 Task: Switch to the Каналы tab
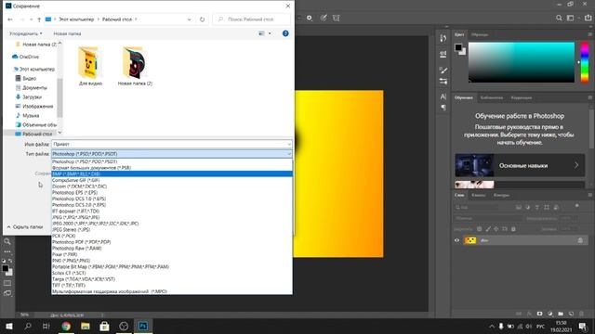coord(479,195)
